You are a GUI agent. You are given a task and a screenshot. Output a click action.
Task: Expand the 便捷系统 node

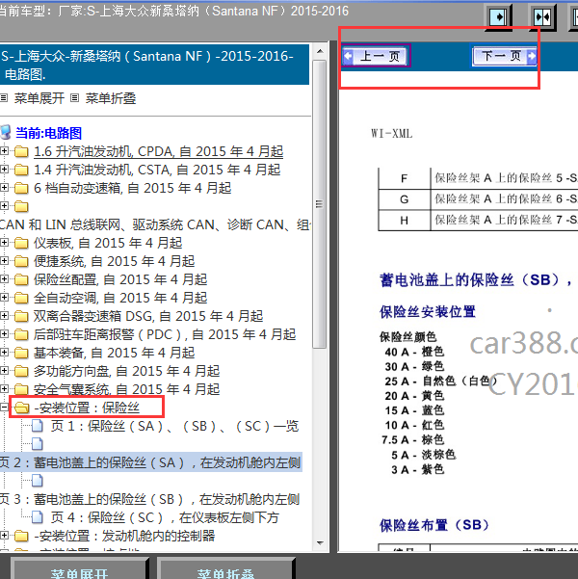pos(4,260)
